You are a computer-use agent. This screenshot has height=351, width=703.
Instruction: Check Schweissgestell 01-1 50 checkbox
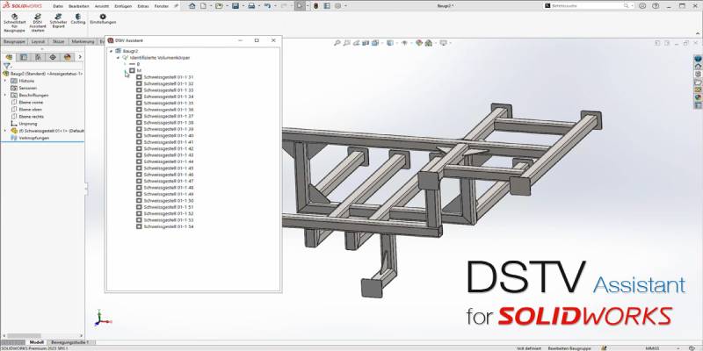pyautogui.click(x=139, y=201)
